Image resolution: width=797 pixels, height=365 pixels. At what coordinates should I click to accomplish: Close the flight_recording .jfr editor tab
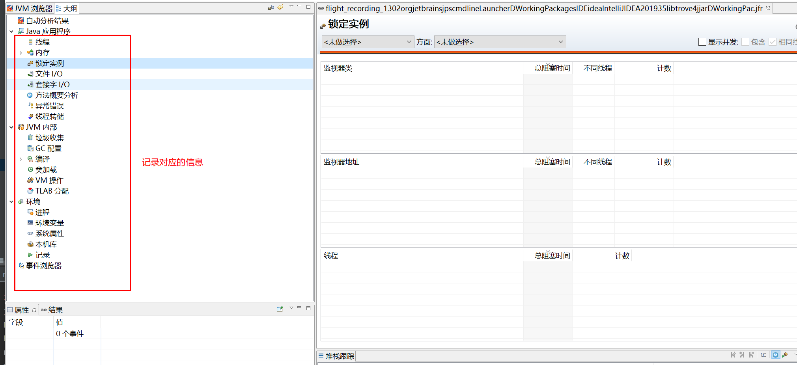[x=768, y=8]
